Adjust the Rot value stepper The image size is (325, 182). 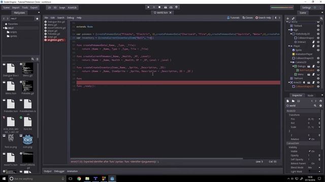(x=319, y=123)
